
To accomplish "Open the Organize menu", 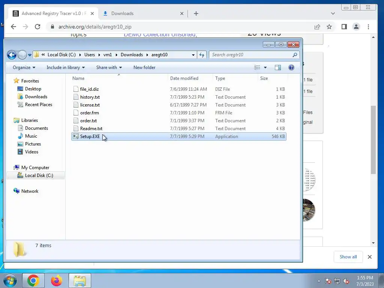I will [24, 67].
